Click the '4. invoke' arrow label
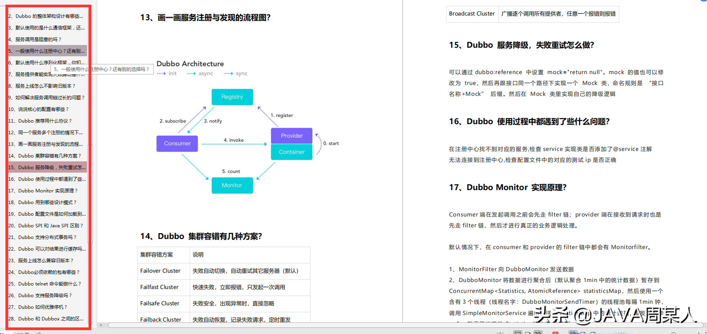The height and width of the screenshot is (334, 707). 234,140
